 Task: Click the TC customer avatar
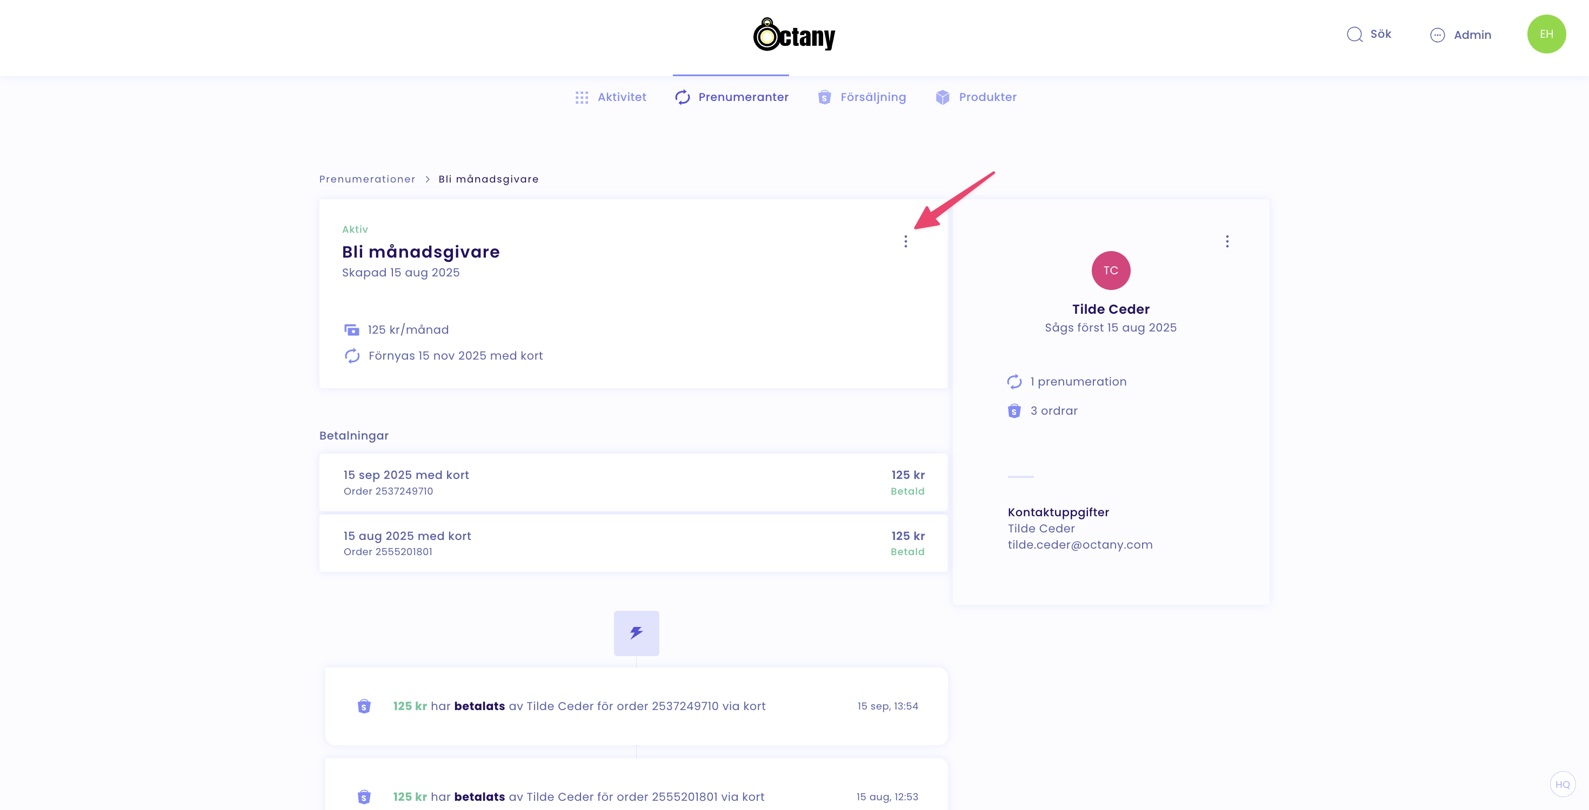(x=1110, y=270)
